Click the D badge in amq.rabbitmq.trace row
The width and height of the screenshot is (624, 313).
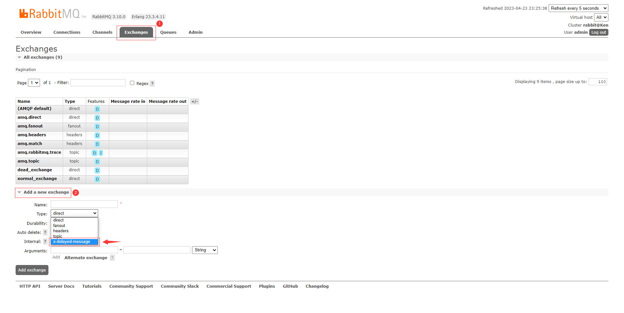click(95, 153)
